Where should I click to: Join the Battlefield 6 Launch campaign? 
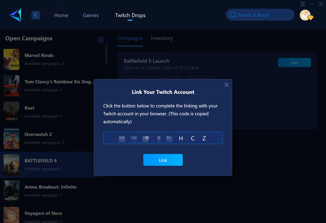(294, 63)
